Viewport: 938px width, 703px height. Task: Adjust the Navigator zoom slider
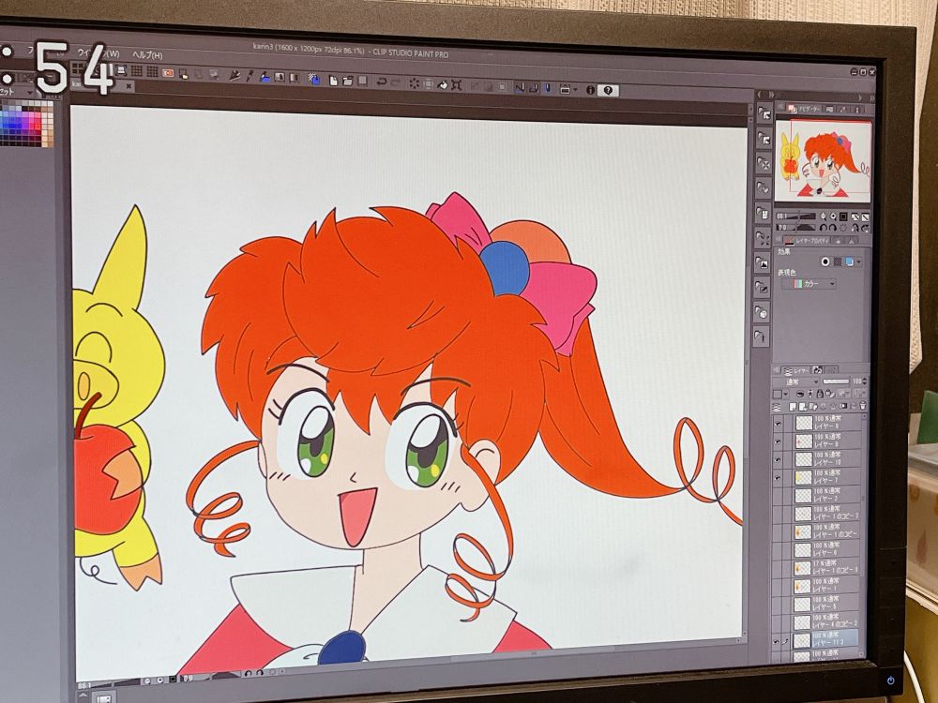pos(795,216)
